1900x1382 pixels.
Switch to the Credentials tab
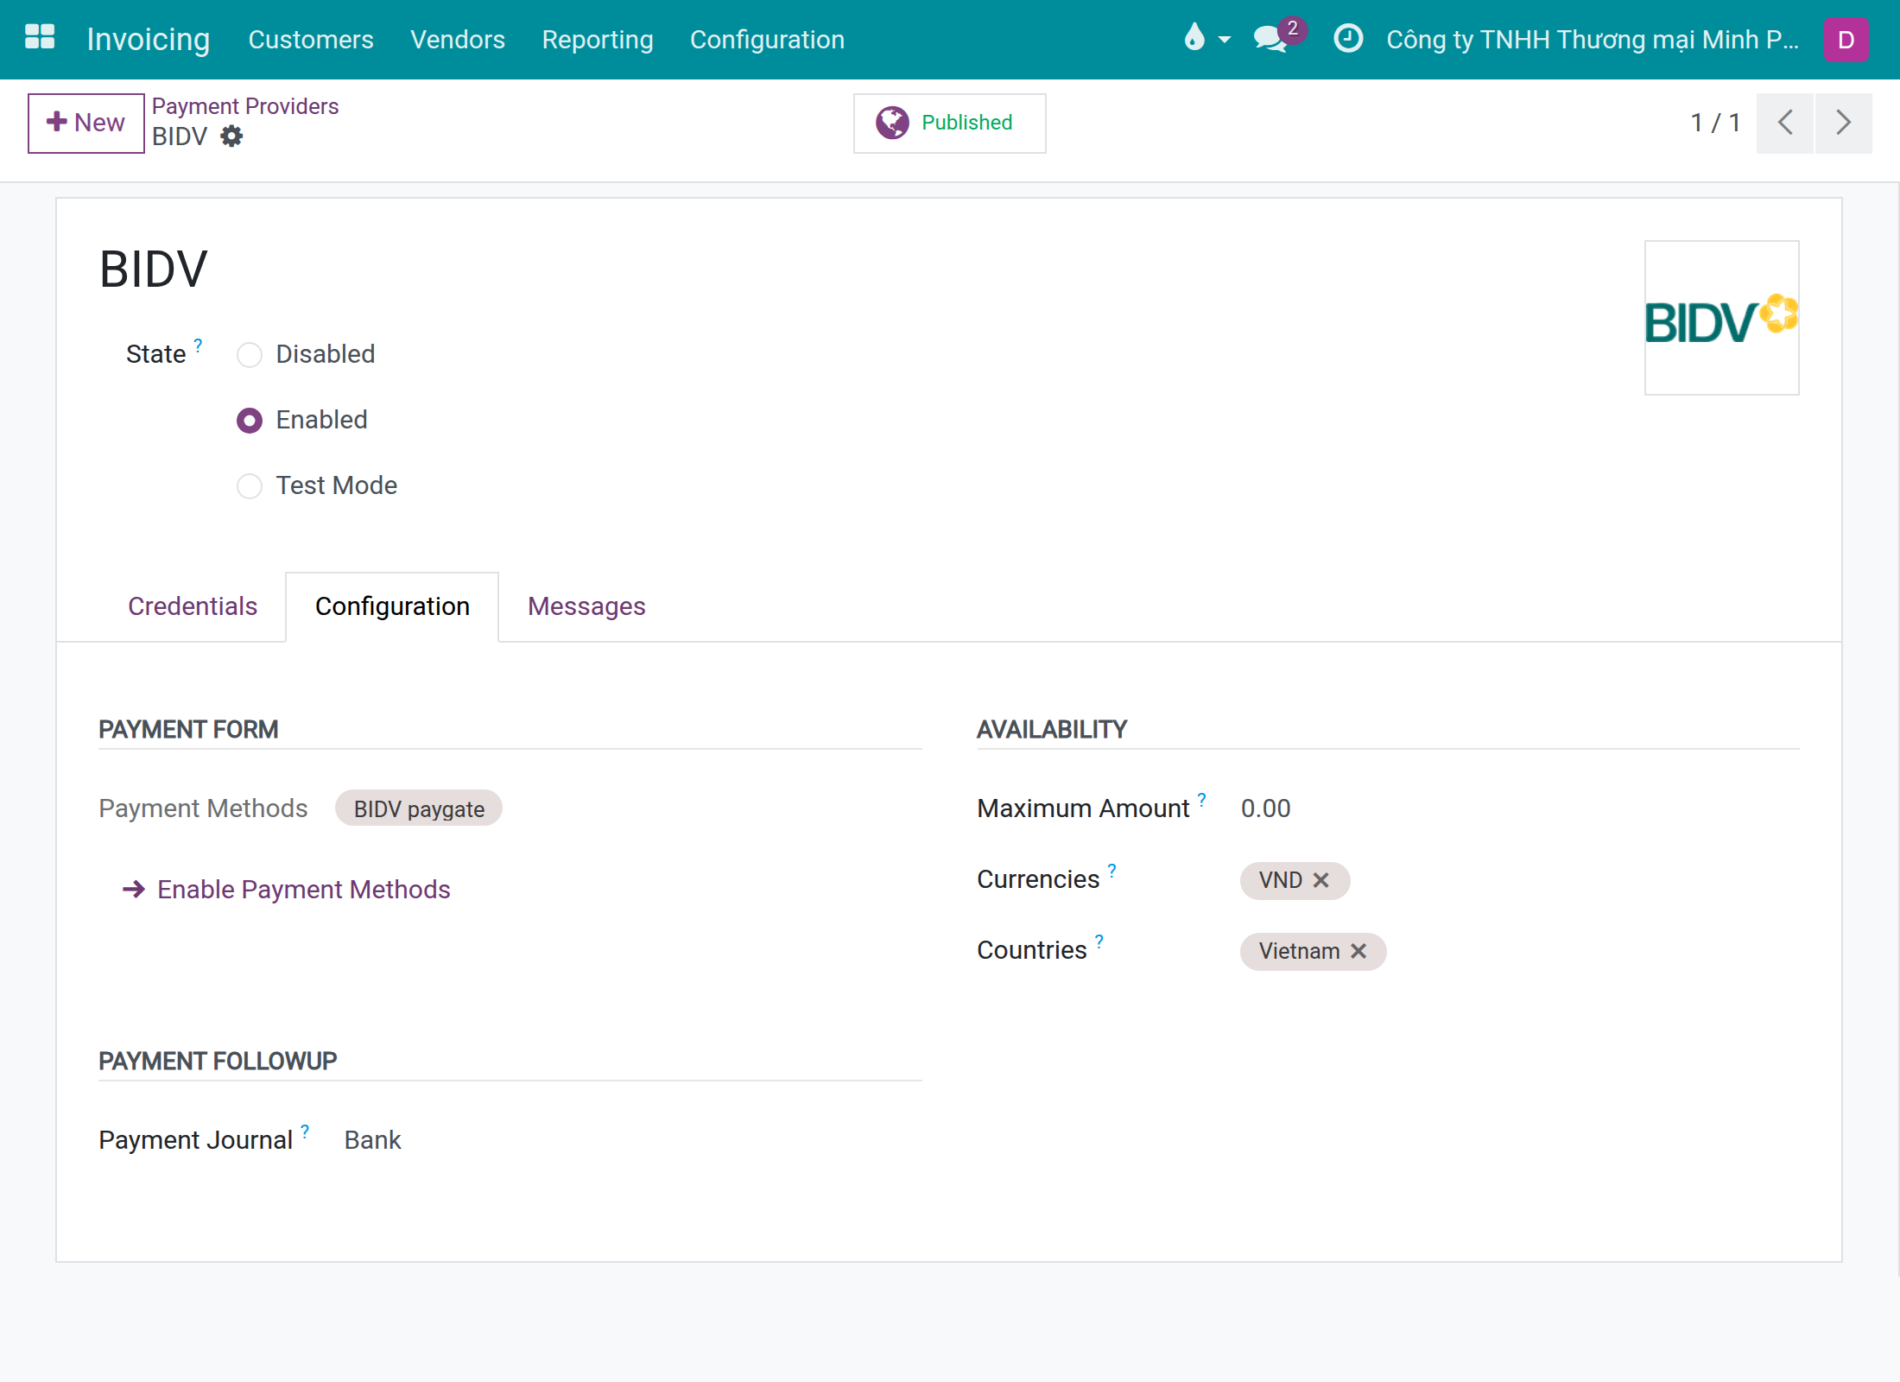[193, 606]
